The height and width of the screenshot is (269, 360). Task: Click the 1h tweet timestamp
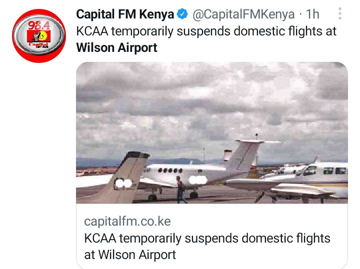312,14
